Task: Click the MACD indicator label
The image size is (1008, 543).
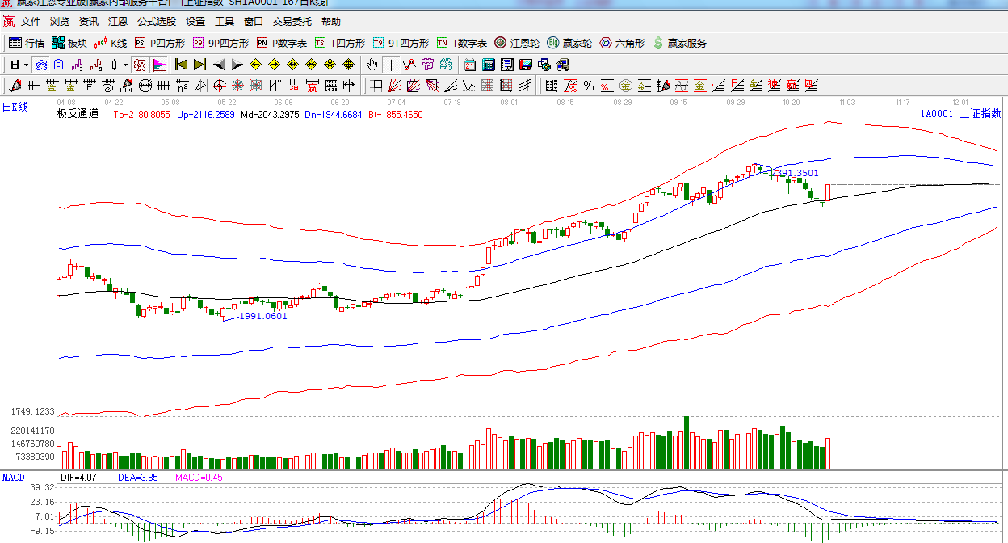Action: click(x=14, y=478)
